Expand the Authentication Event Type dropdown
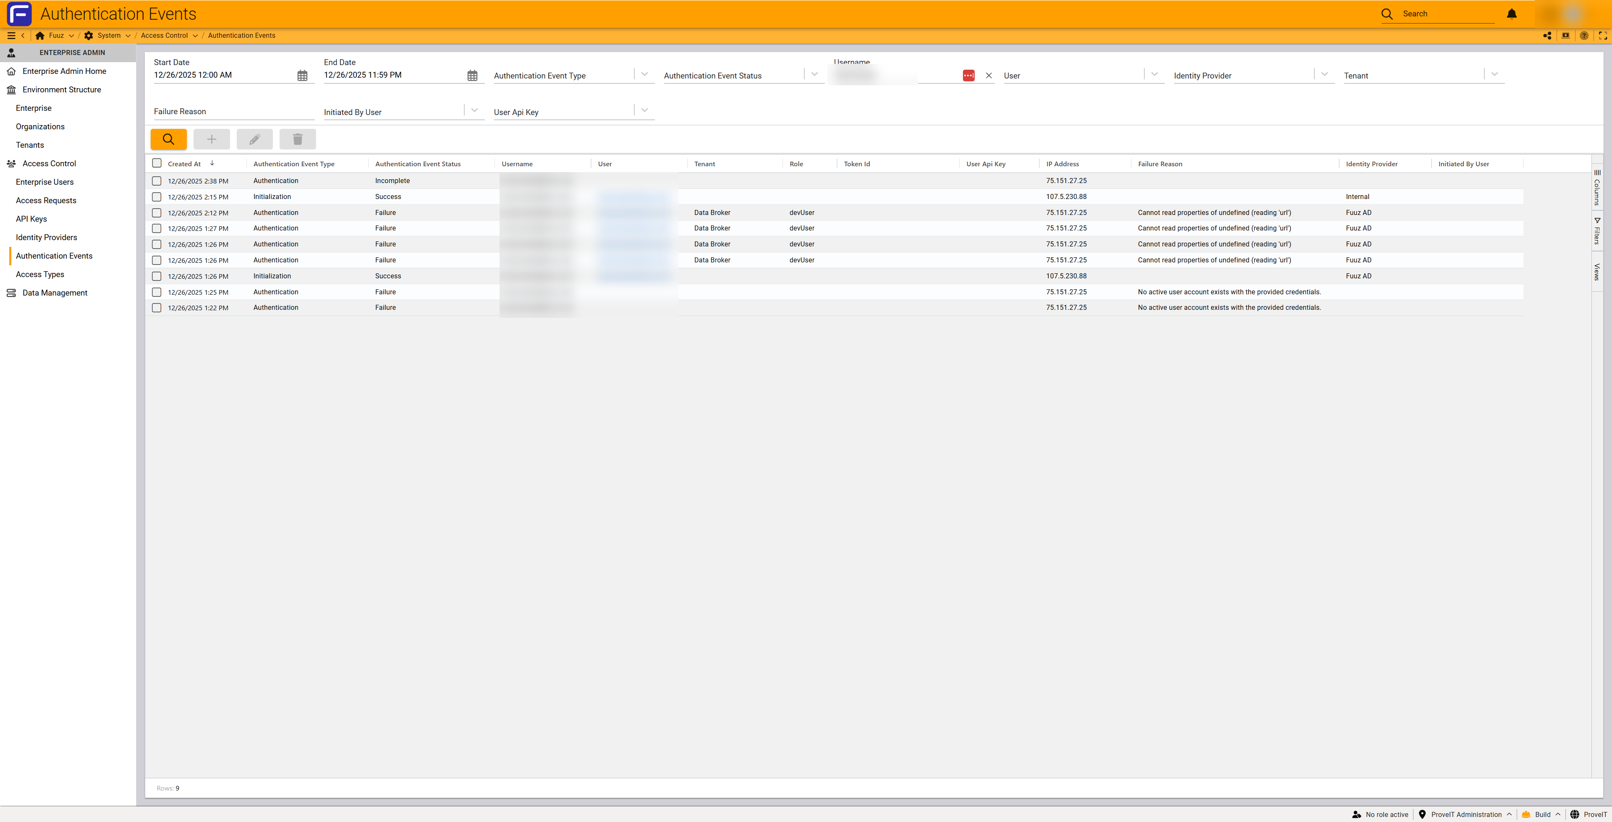The width and height of the screenshot is (1612, 822). coord(644,74)
